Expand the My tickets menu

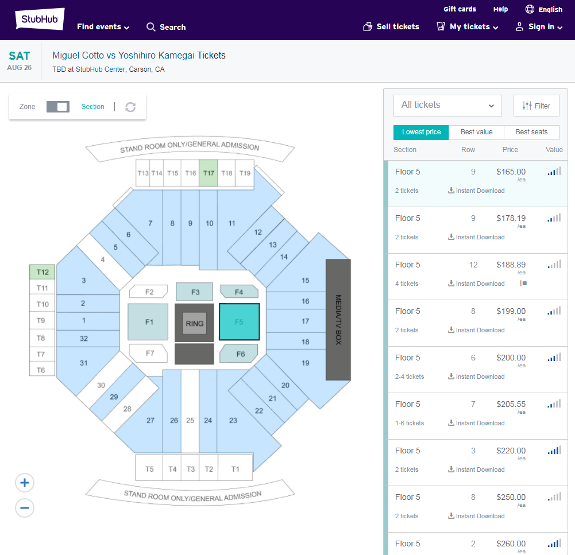click(474, 27)
